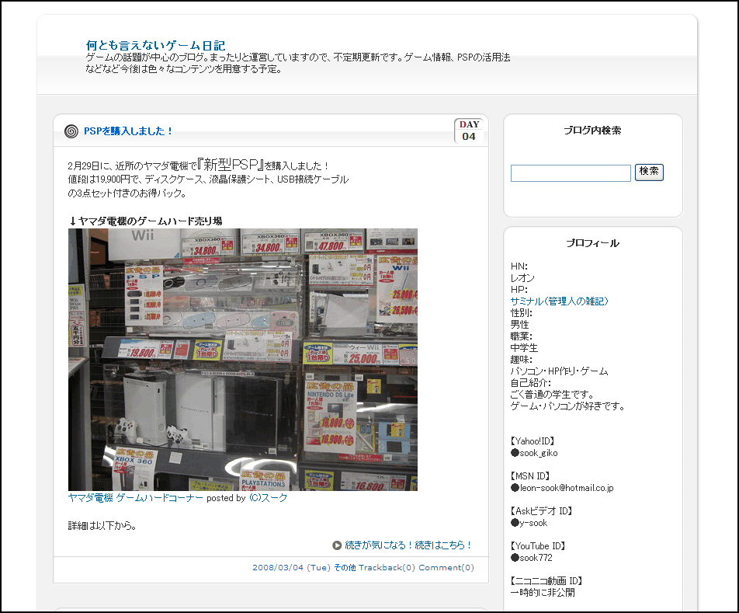Open the (C)スーク poster link
Image resolution: width=739 pixels, height=613 pixels.
coord(268,498)
